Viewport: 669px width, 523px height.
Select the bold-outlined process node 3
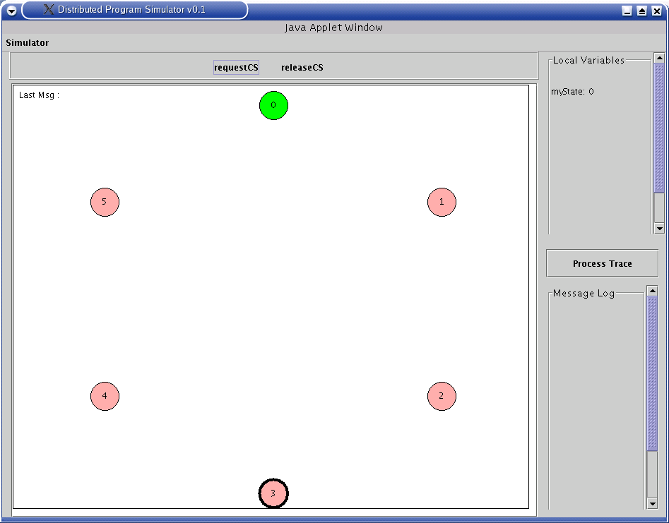pyautogui.click(x=273, y=493)
